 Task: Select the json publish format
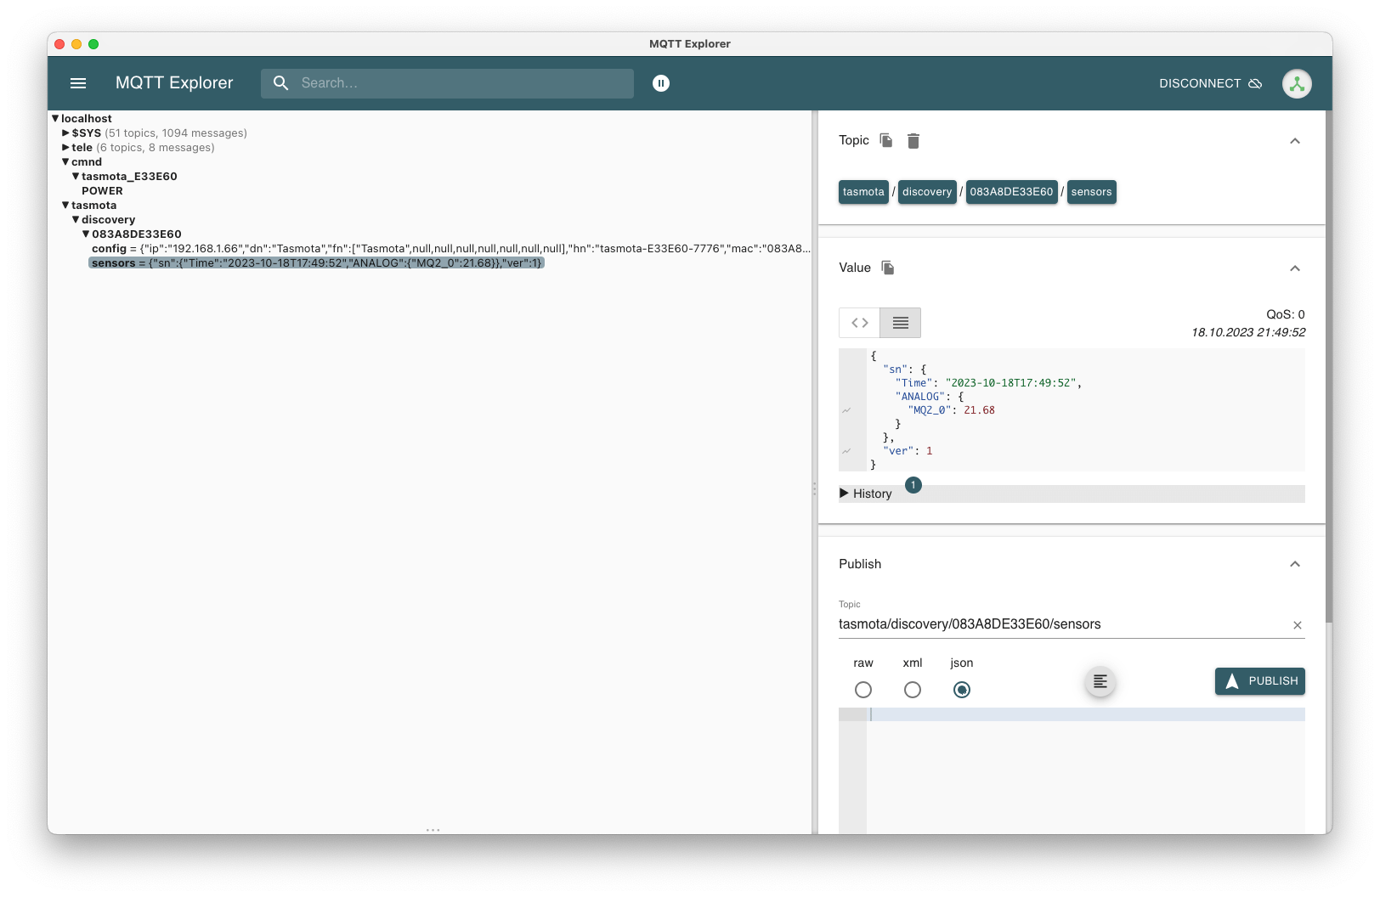[961, 690]
